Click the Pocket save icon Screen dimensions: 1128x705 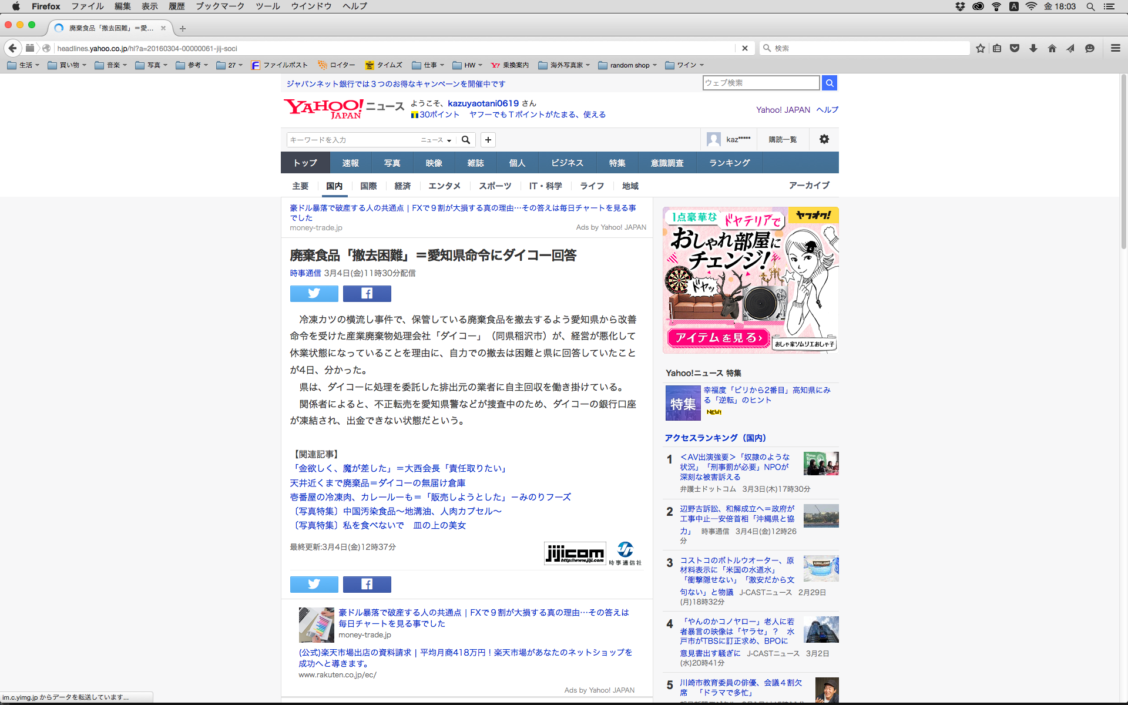[1015, 48]
